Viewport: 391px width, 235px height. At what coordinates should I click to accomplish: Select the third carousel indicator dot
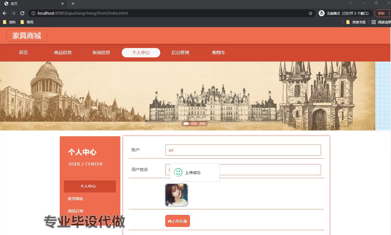click(x=202, y=124)
